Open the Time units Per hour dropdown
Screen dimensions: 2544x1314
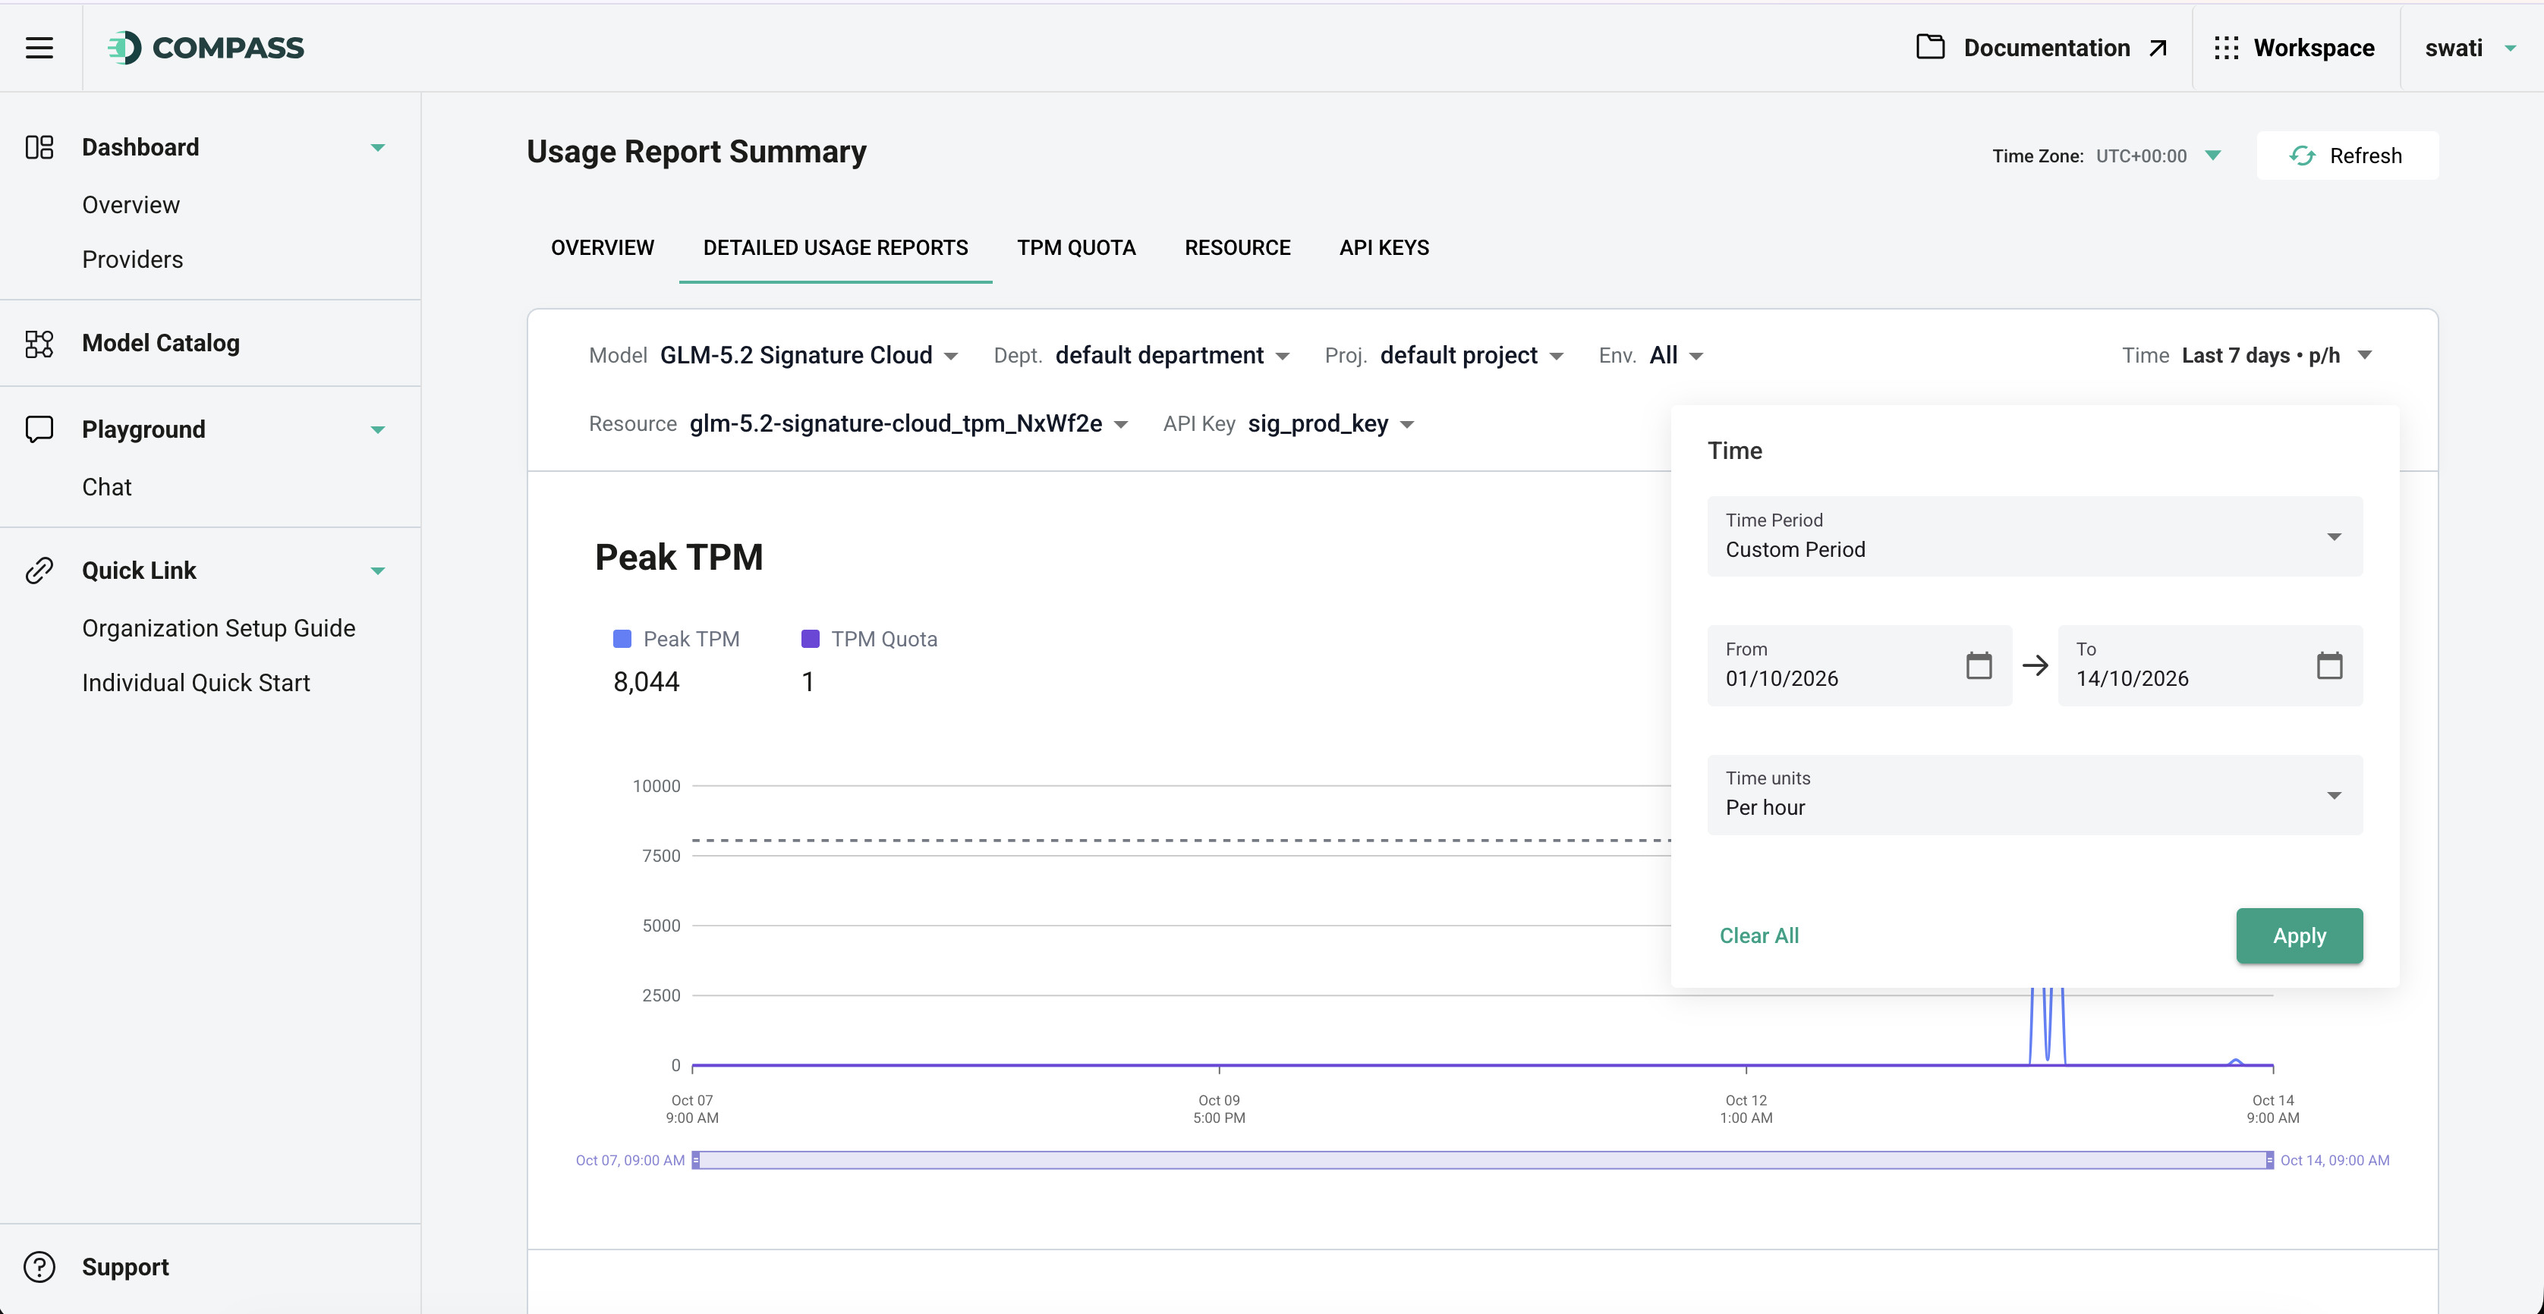click(x=2035, y=795)
